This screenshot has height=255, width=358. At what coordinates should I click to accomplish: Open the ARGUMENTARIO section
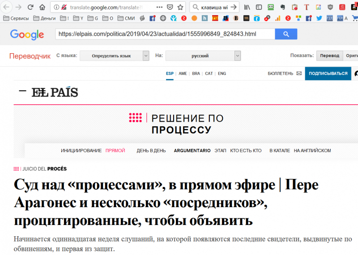(192, 151)
